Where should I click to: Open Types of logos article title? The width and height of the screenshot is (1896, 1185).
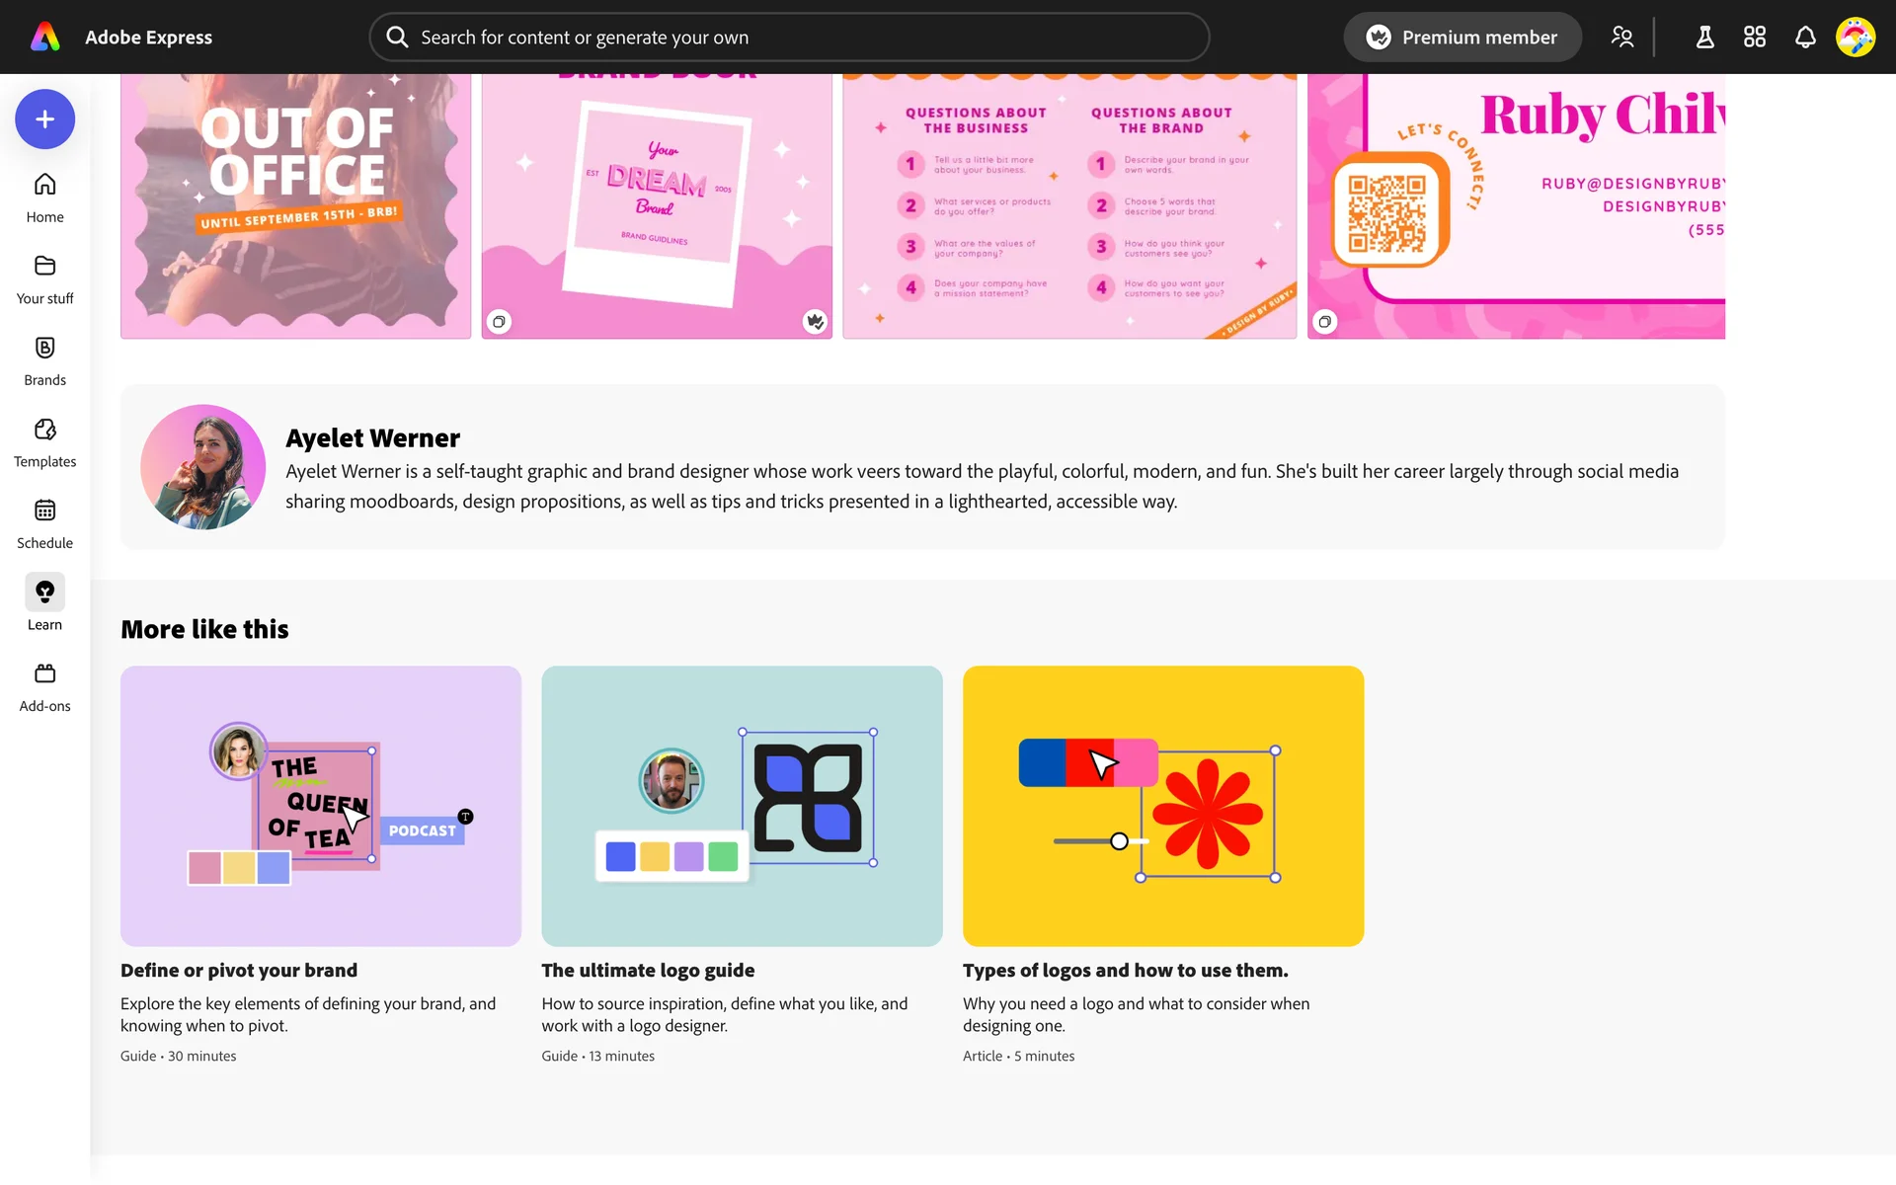[x=1125, y=971]
